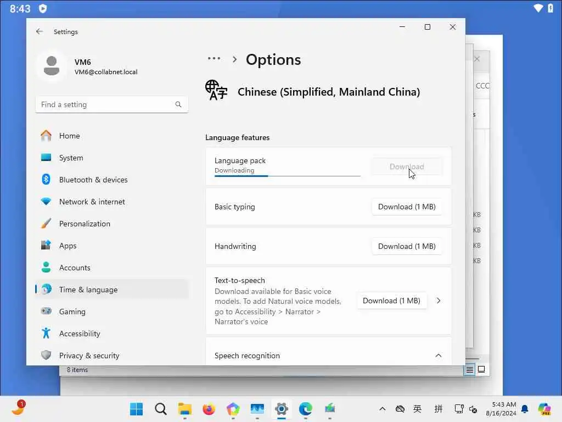The height and width of the screenshot is (422, 562).
Task: Open Home in the settings sidebar
Action: coord(112,136)
